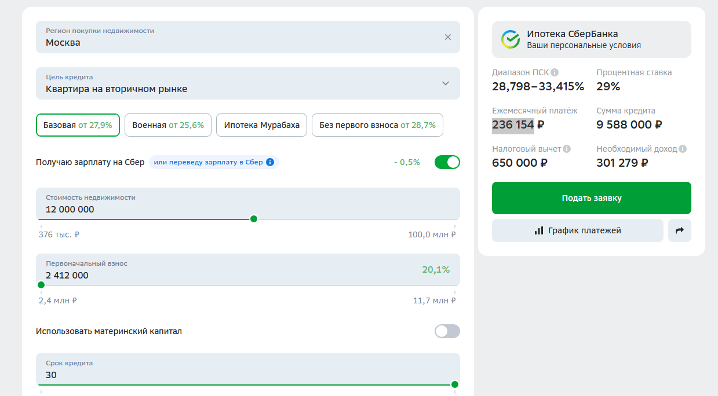Click the СберБанк logo icon

coord(511,39)
